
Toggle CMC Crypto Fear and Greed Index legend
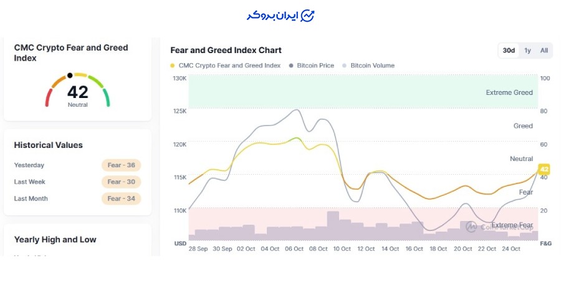click(226, 66)
